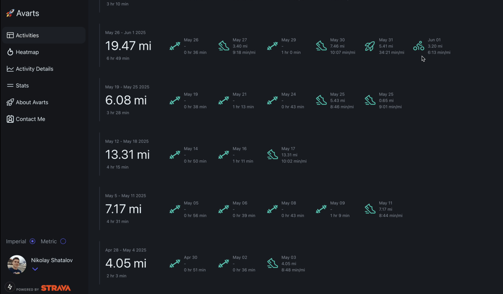Open the Strava website link

click(56, 288)
